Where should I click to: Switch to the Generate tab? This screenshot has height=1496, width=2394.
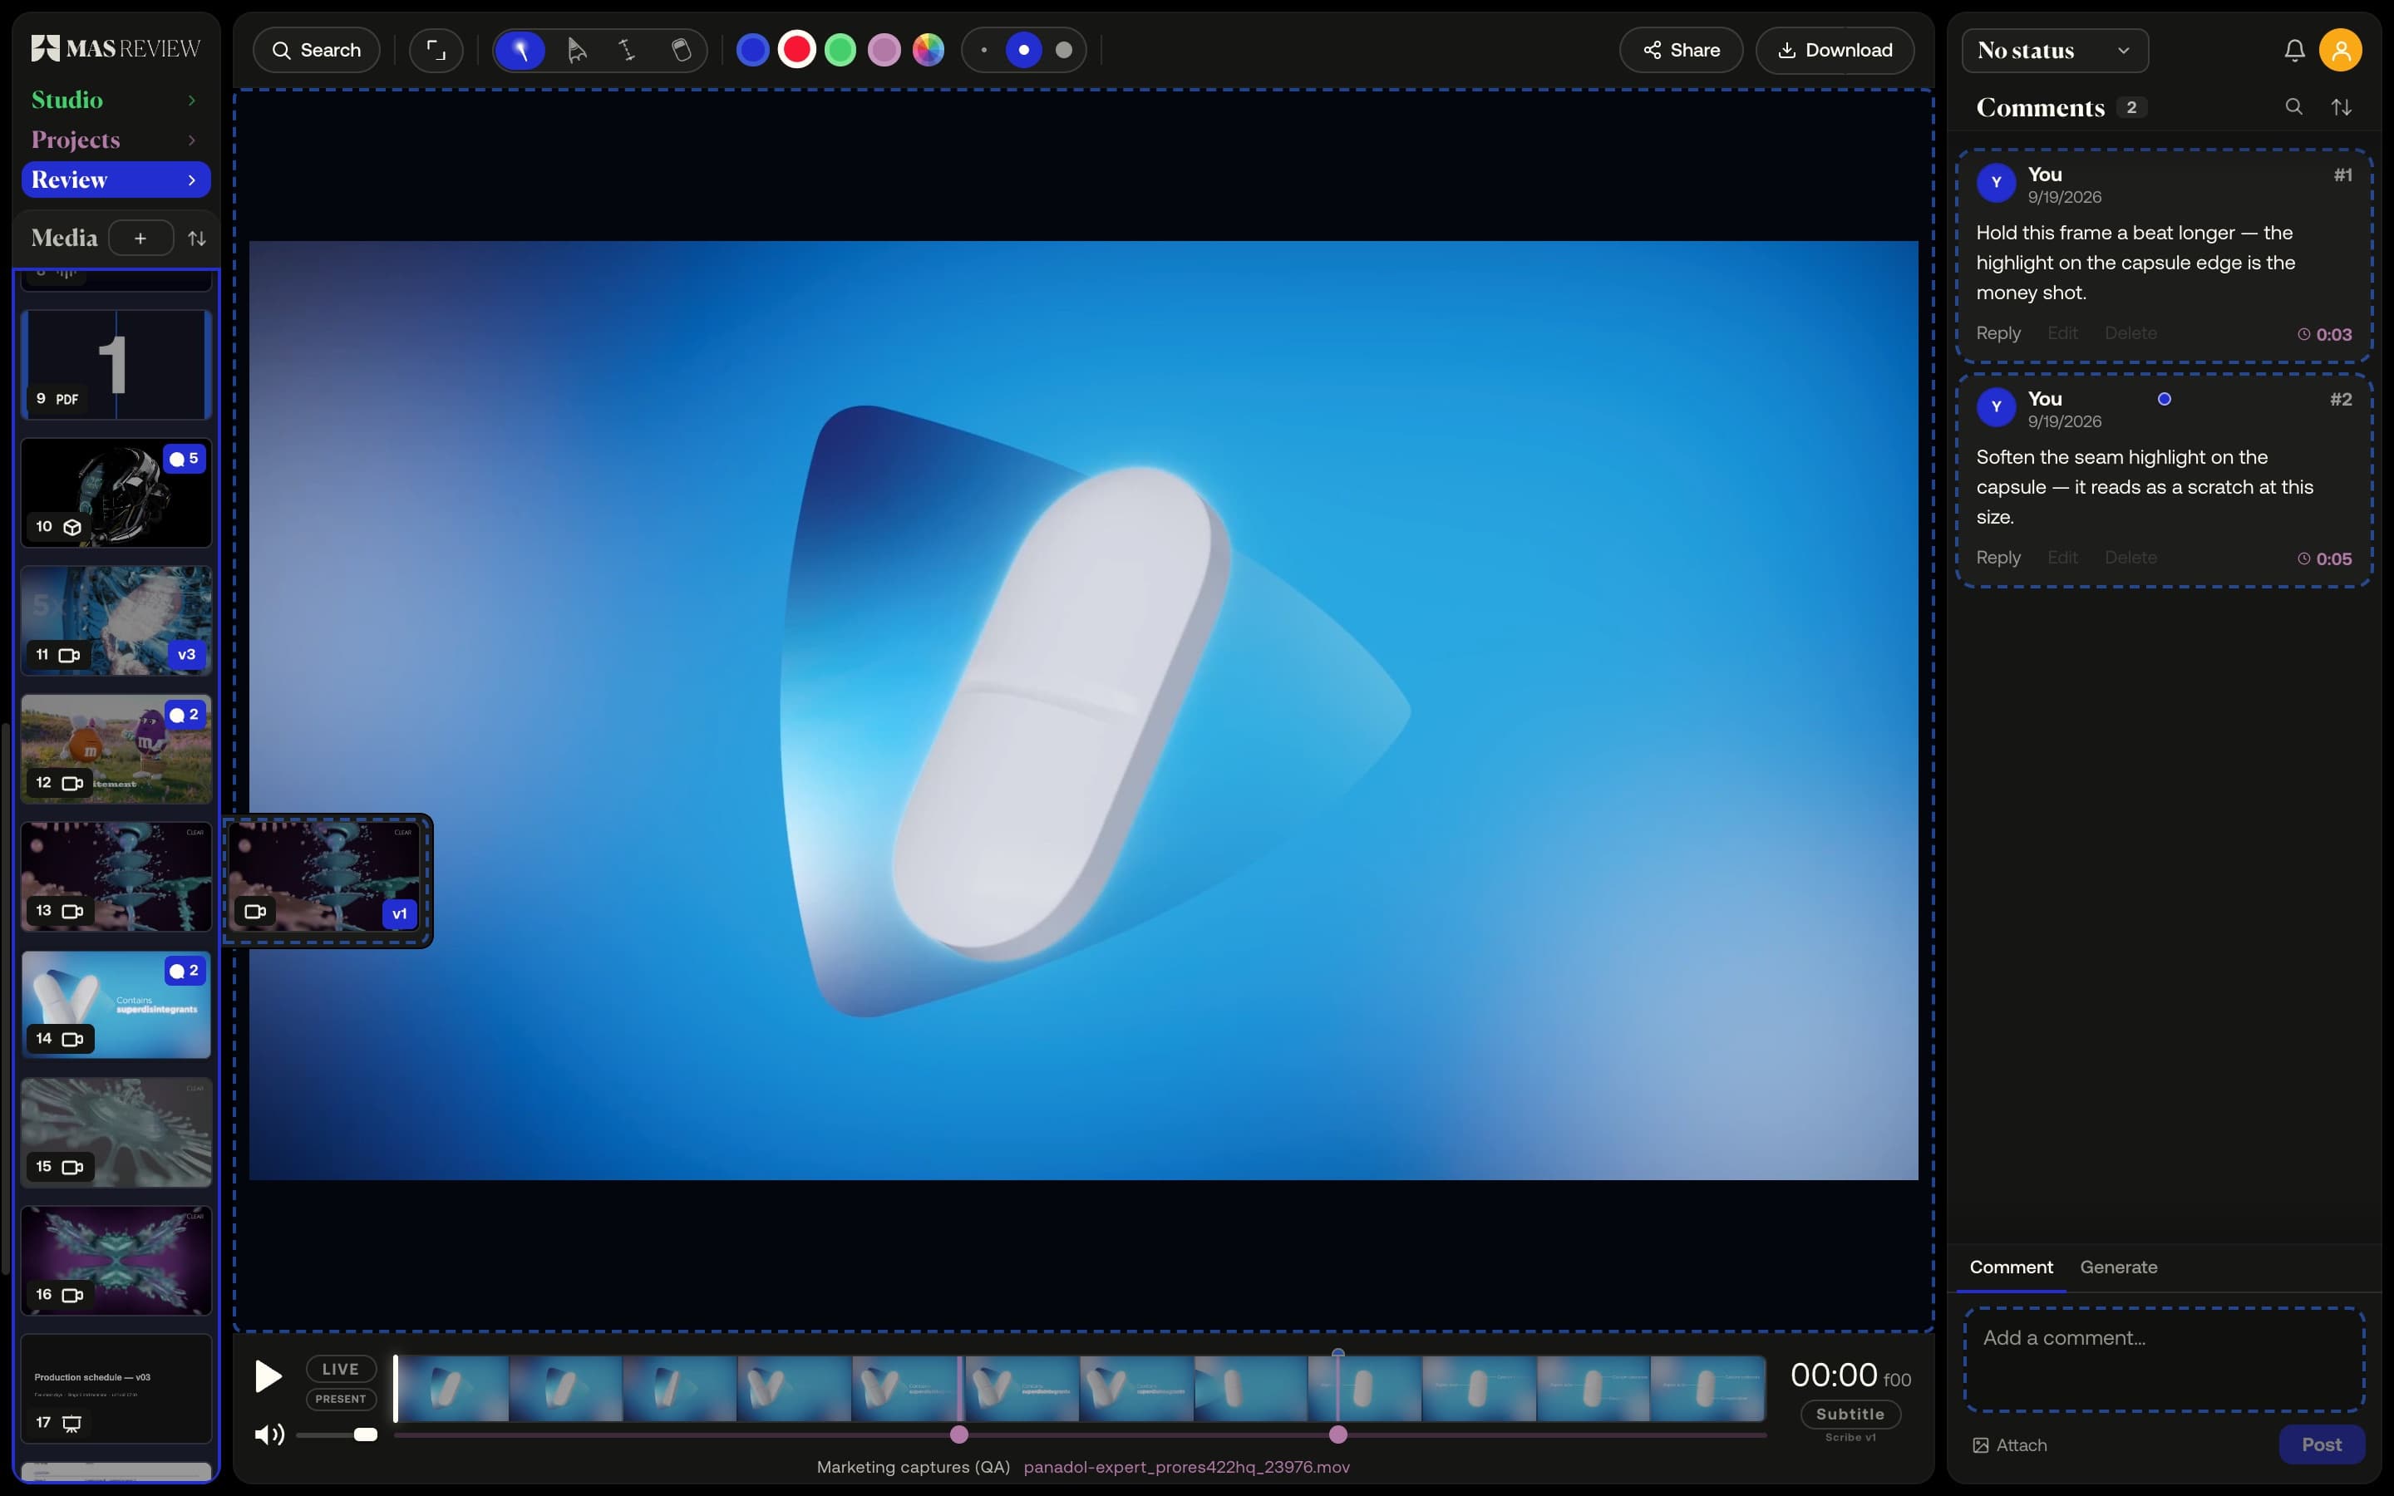2118,1267
